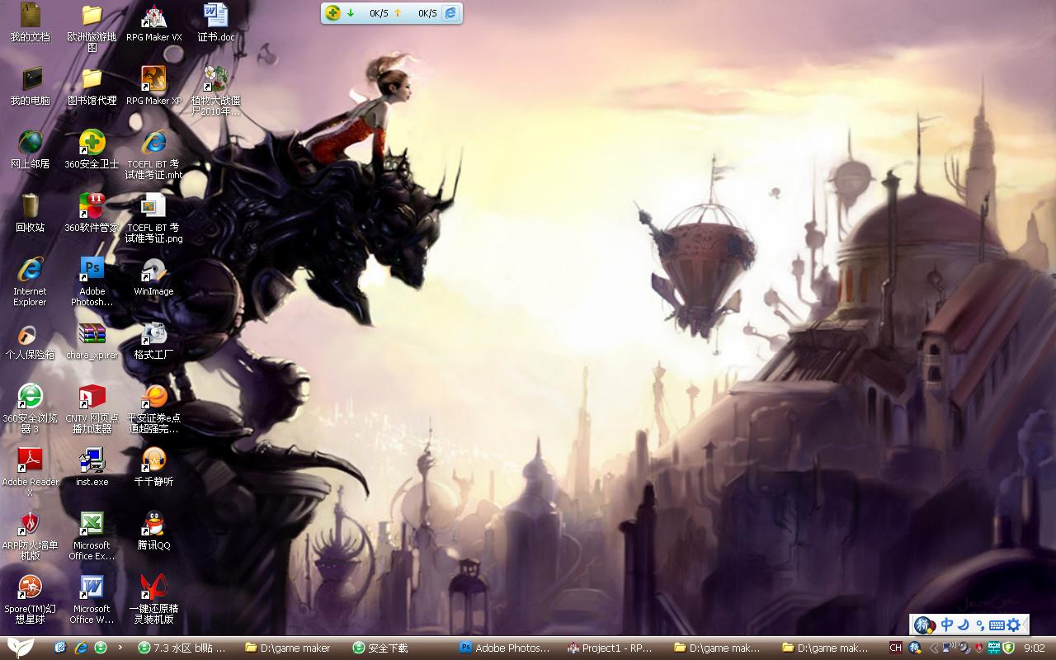Toggle the moon half-width mode on IME bar

click(x=963, y=625)
